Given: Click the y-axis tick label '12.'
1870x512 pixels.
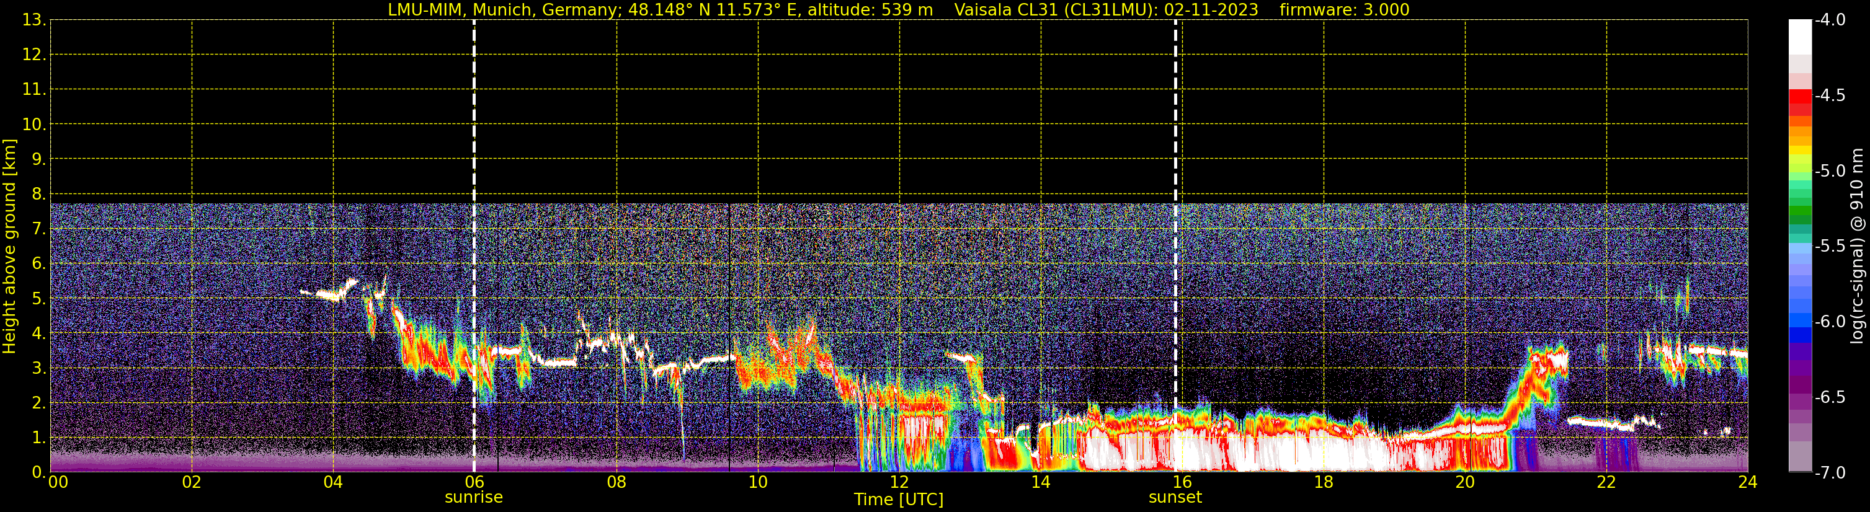Looking at the screenshot, I should [34, 55].
